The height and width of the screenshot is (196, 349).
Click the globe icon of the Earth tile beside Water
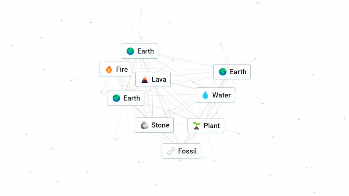point(223,72)
